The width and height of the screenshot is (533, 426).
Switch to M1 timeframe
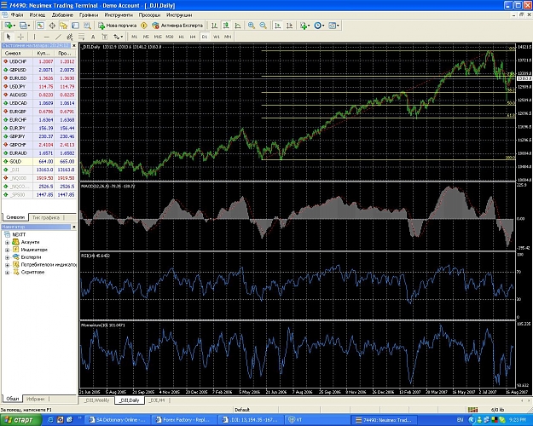click(x=135, y=37)
